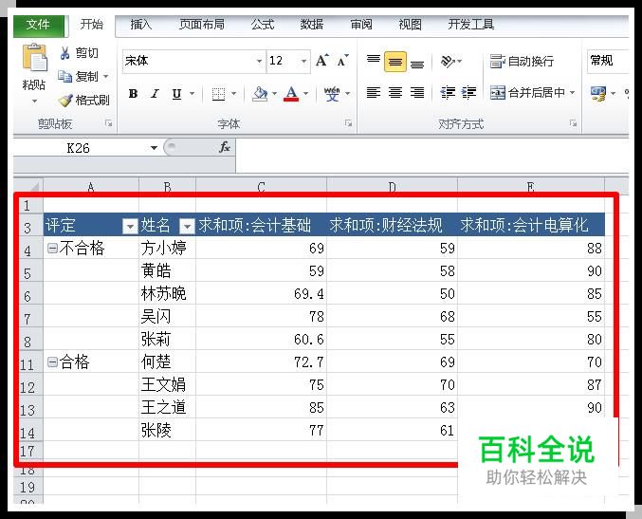Set top vertical alignment

click(373, 62)
